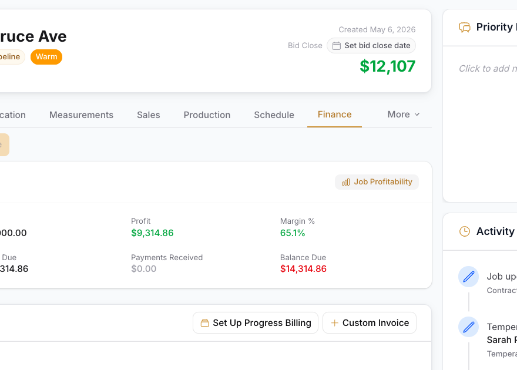Screen dimensions: 517x370
Task: Create a Custom Invoice
Action: pos(370,323)
